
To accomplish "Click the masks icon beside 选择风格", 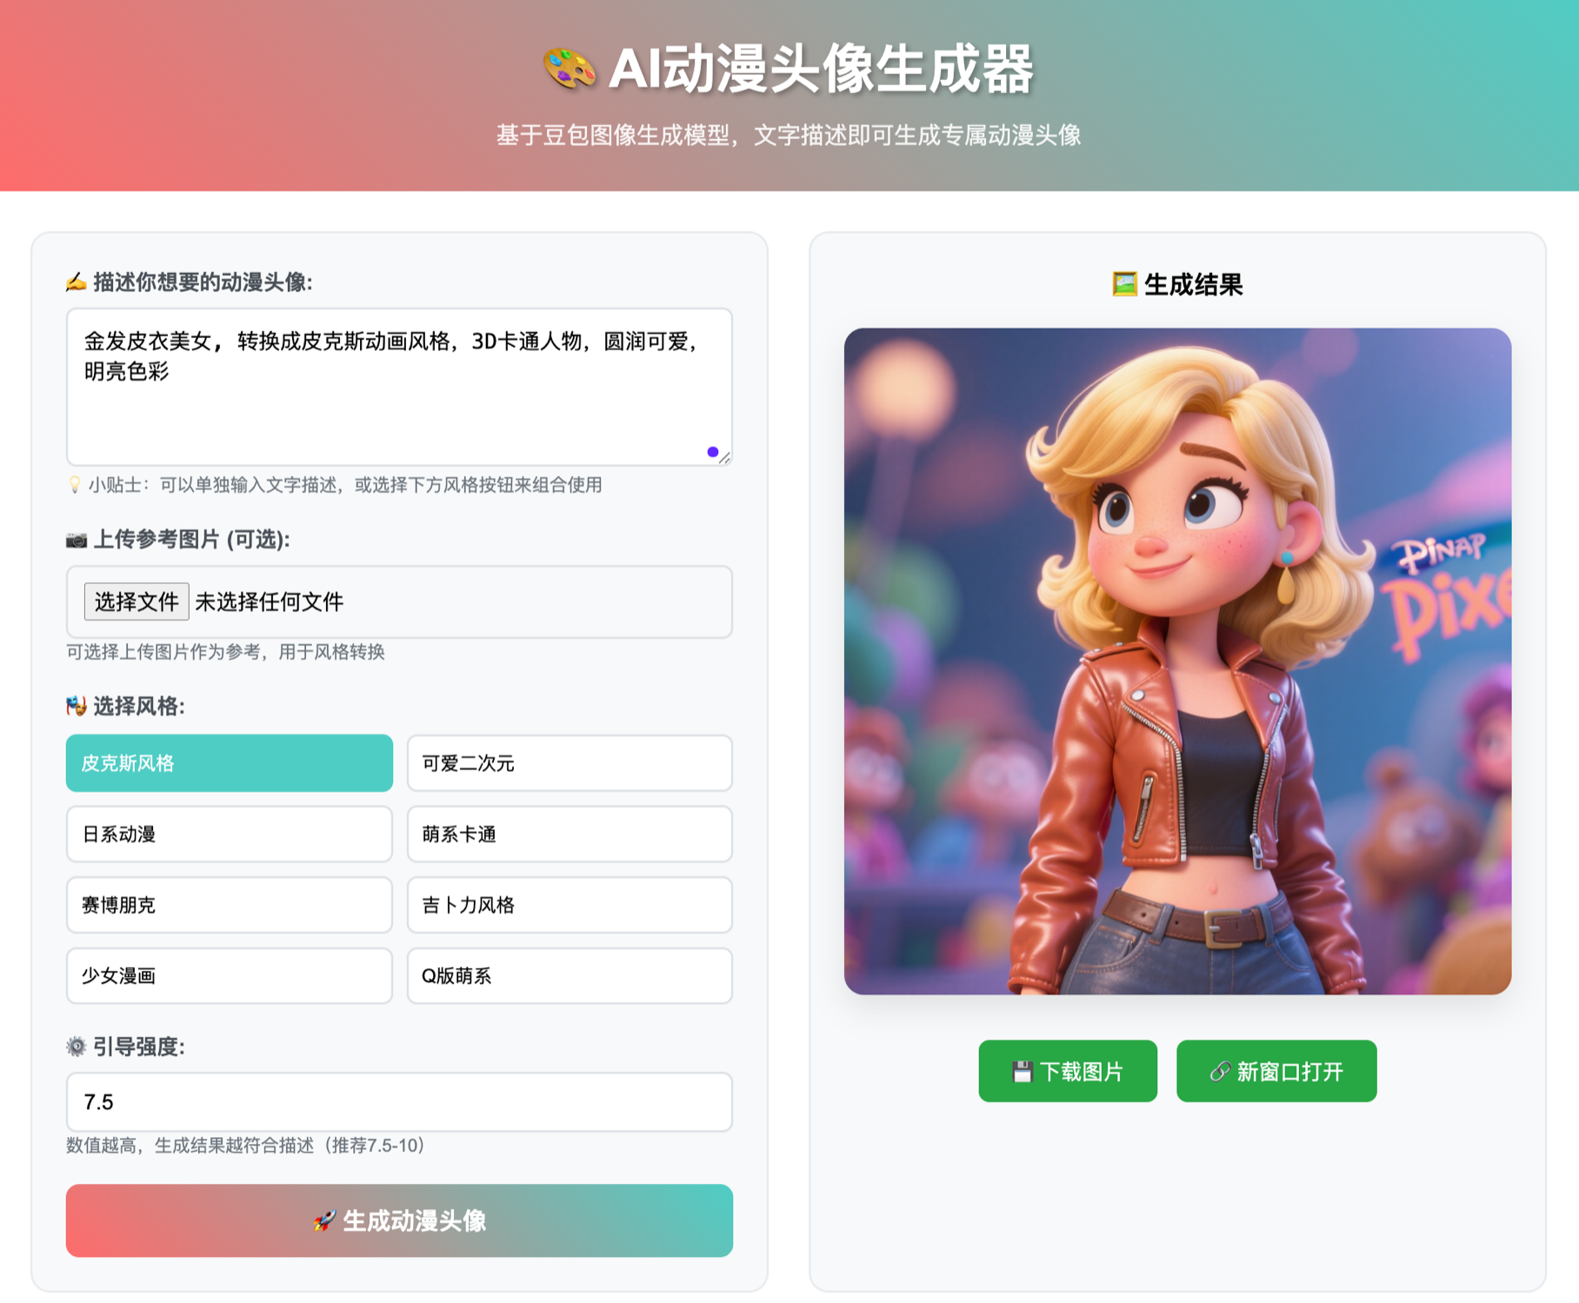I will [77, 706].
